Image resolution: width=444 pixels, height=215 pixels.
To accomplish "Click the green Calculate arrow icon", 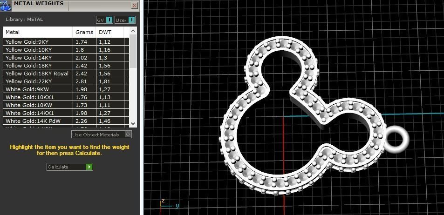I will coord(89,167).
